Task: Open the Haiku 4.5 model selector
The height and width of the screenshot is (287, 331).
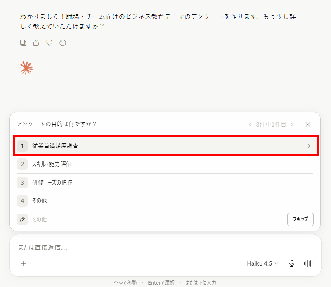Action: 262,263
